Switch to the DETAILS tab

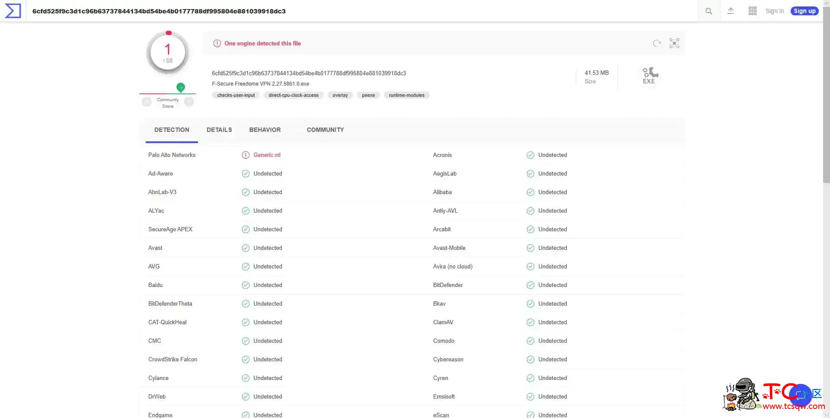(x=219, y=130)
